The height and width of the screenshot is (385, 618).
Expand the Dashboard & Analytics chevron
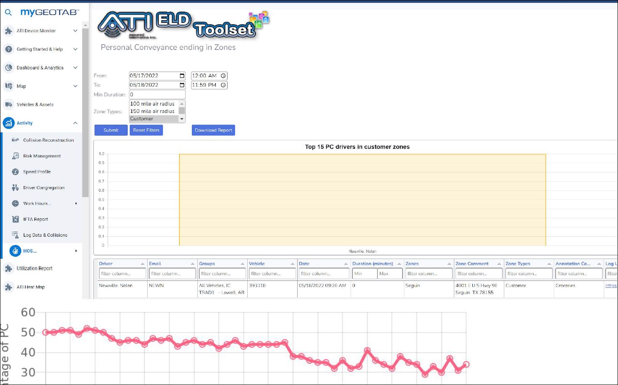coord(75,67)
